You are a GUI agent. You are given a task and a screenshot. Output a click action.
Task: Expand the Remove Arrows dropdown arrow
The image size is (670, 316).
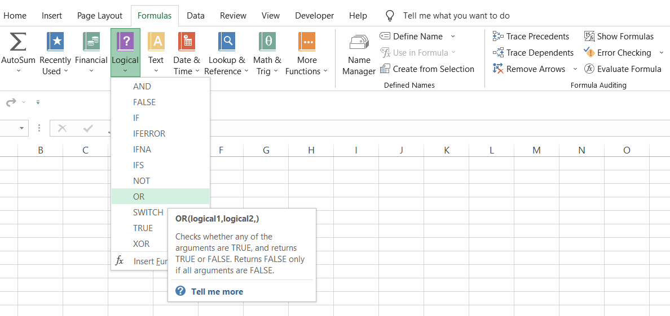(x=575, y=69)
